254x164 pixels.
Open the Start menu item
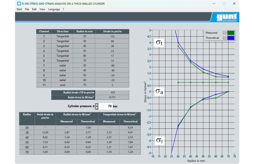click(19, 9)
